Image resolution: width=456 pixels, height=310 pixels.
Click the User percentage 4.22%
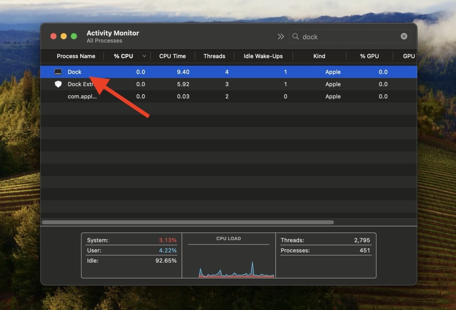168,250
